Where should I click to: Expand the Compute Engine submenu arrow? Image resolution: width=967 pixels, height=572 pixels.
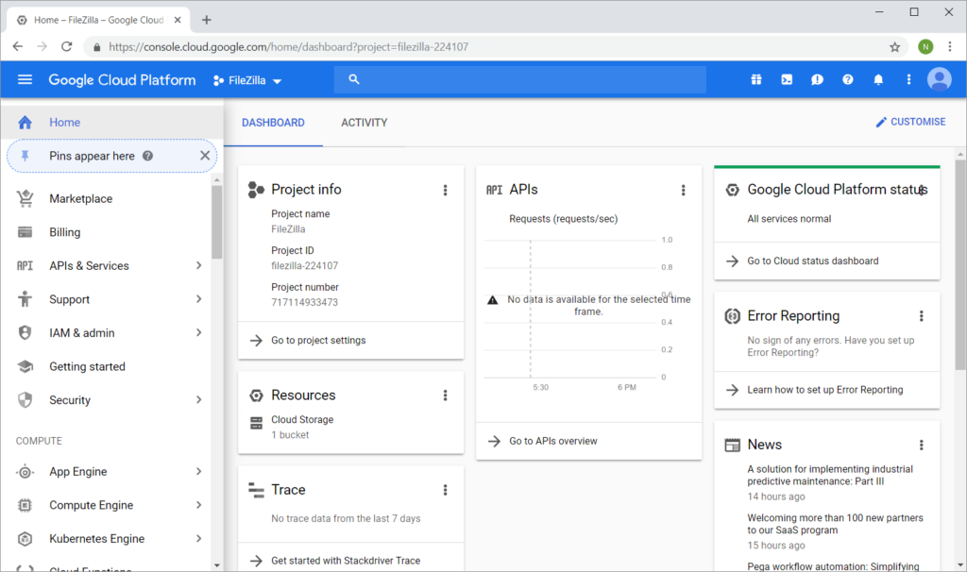(x=198, y=505)
